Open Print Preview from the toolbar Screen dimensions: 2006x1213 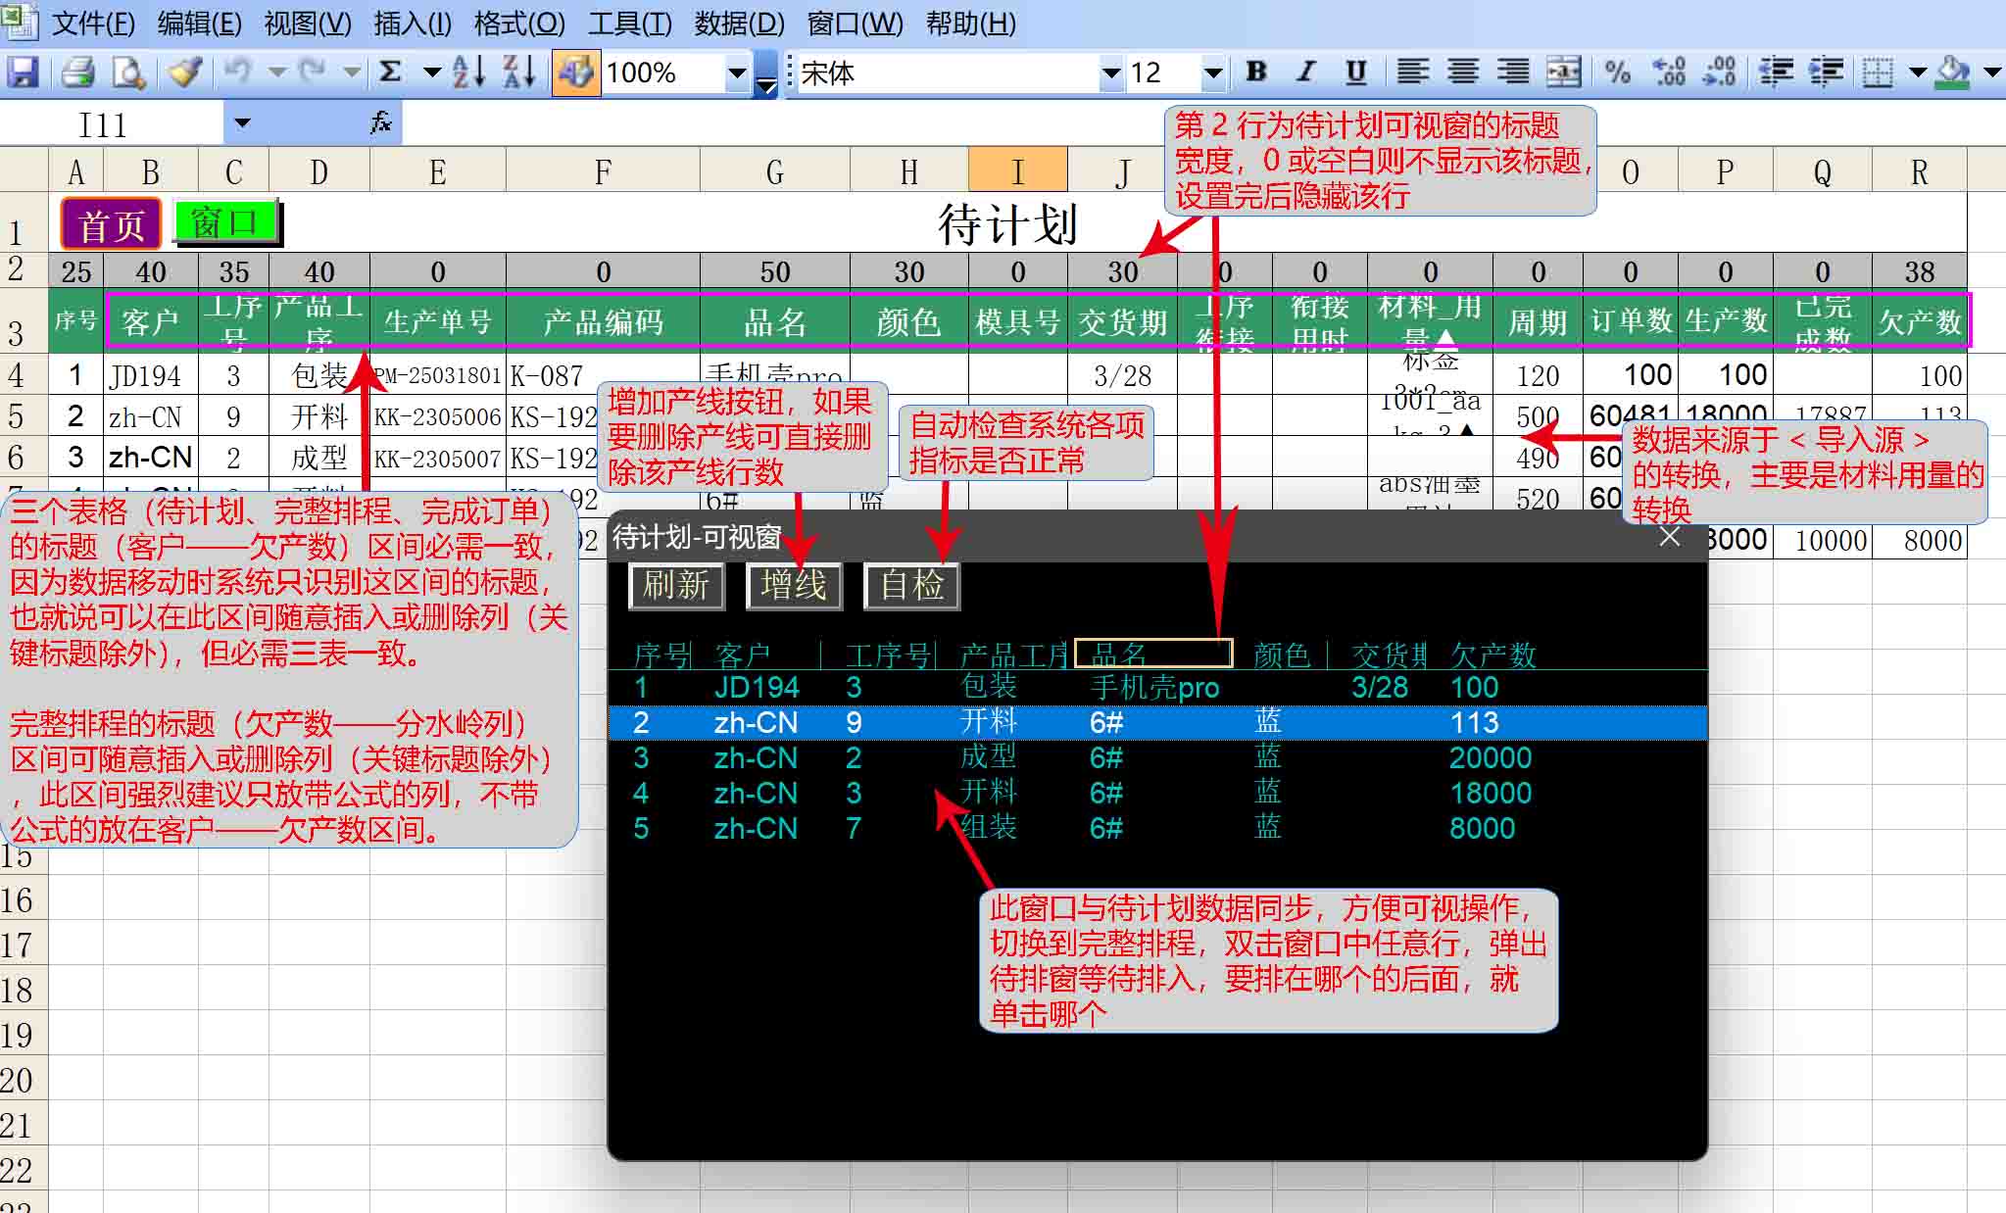tap(128, 72)
